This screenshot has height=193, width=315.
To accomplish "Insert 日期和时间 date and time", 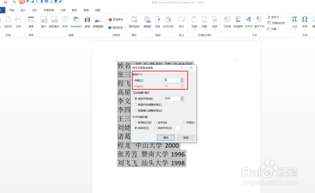I will [x=276, y=23].
